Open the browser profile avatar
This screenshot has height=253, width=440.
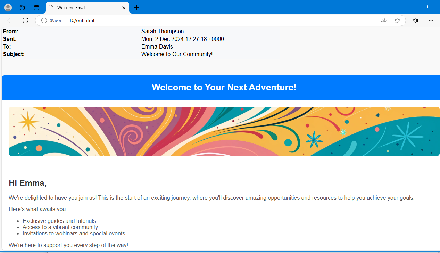[8, 7]
